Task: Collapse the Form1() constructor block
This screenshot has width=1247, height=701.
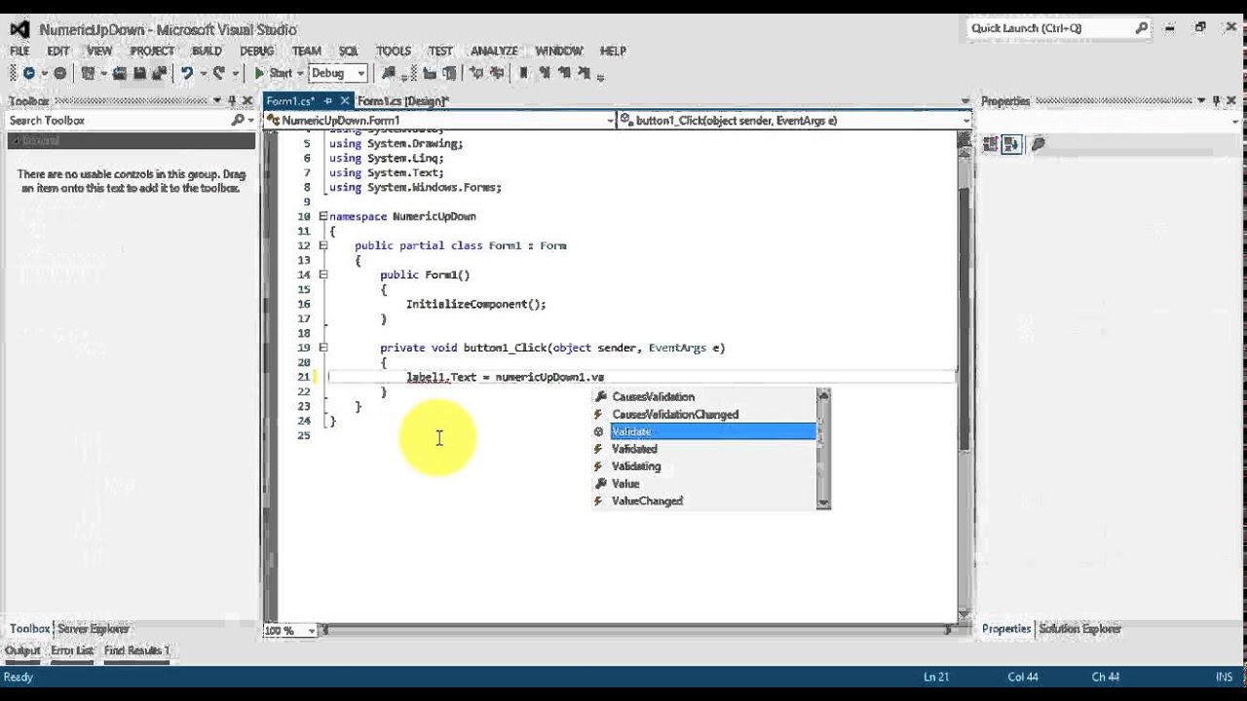Action: (x=323, y=275)
